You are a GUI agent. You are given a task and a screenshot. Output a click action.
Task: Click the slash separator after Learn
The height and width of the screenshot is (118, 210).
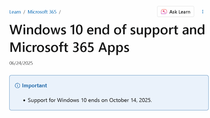pyautogui.click(x=24, y=12)
